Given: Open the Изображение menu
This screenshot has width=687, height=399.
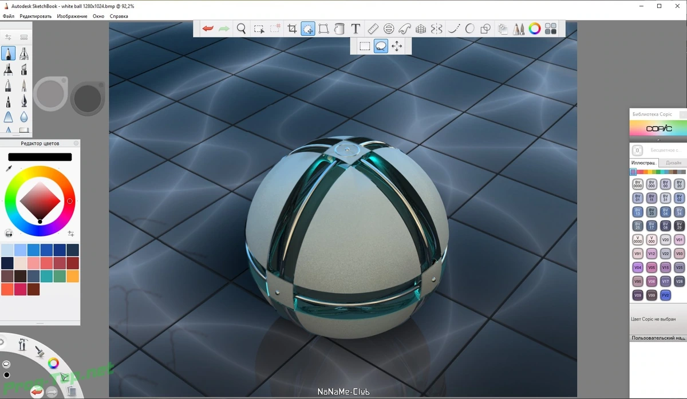Looking at the screenshot, I should click(72, 16).
